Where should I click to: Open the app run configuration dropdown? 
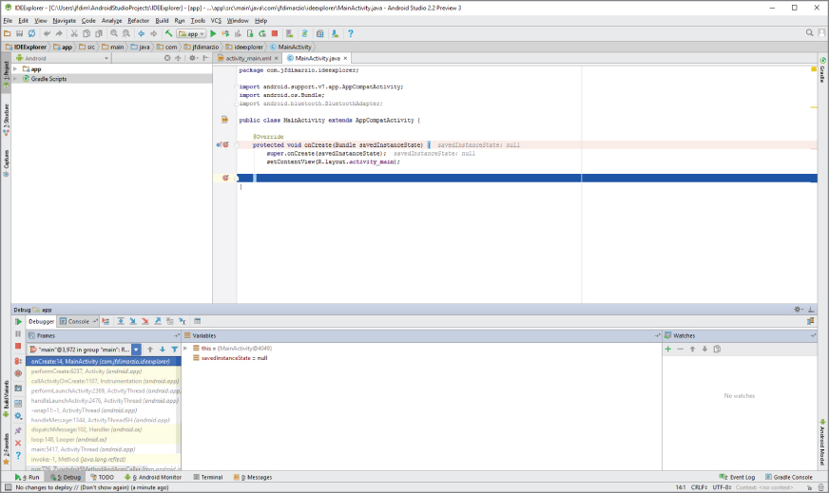(190, 33)
